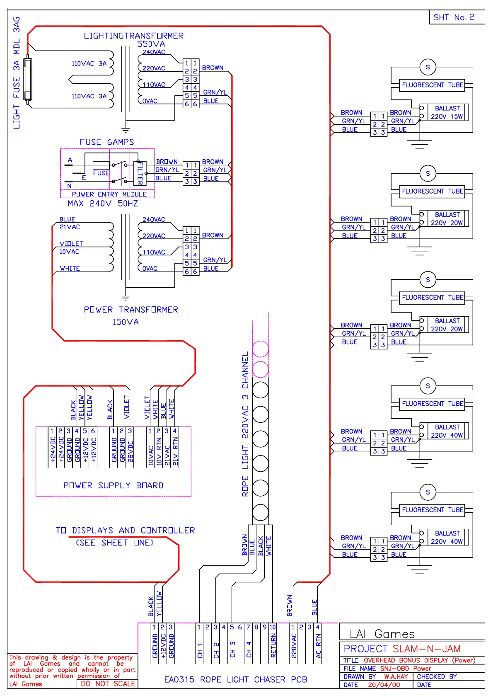Click the "ROPE LIGHT 220VAC 3 CHANNEL" label
The image size is (493, 698).
point(245,424)
